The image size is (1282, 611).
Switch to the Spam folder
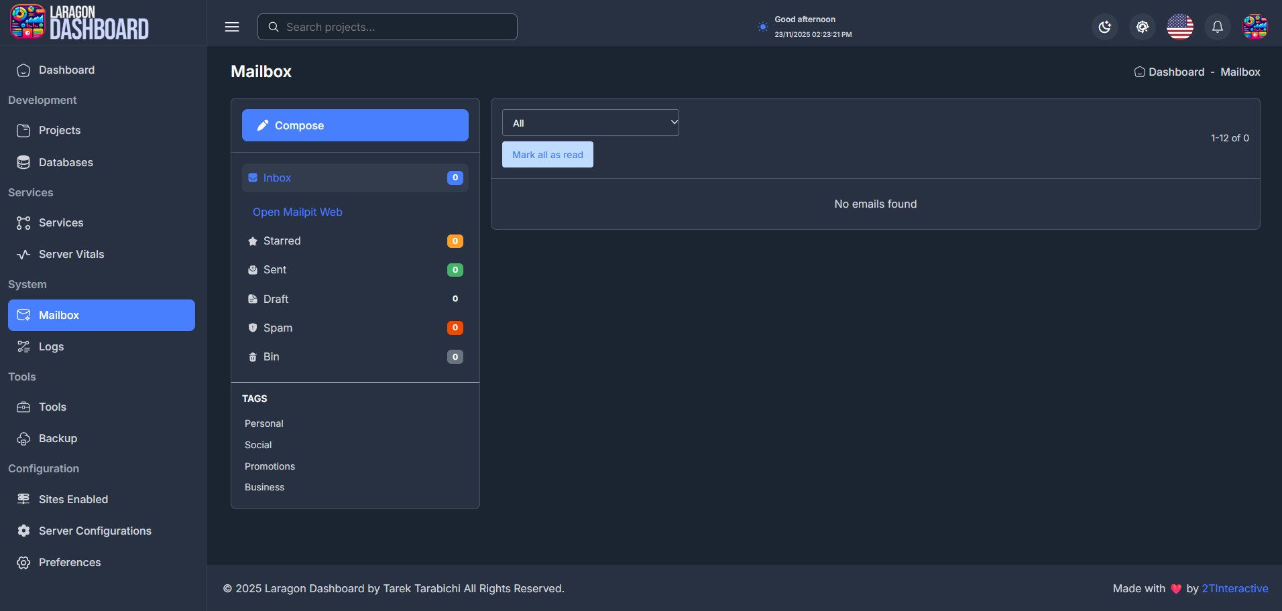pos(278,328)
